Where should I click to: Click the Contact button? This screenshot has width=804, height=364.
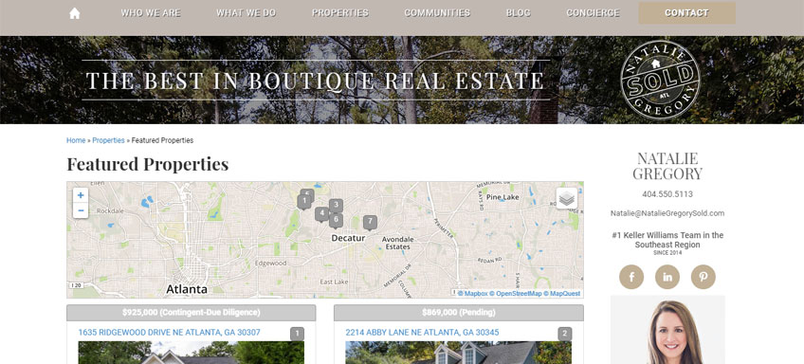click(686, 13)
